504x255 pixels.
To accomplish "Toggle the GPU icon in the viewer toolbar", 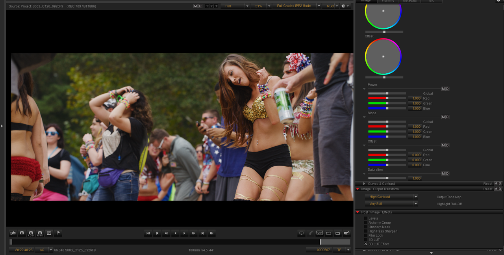I will 319,233.
